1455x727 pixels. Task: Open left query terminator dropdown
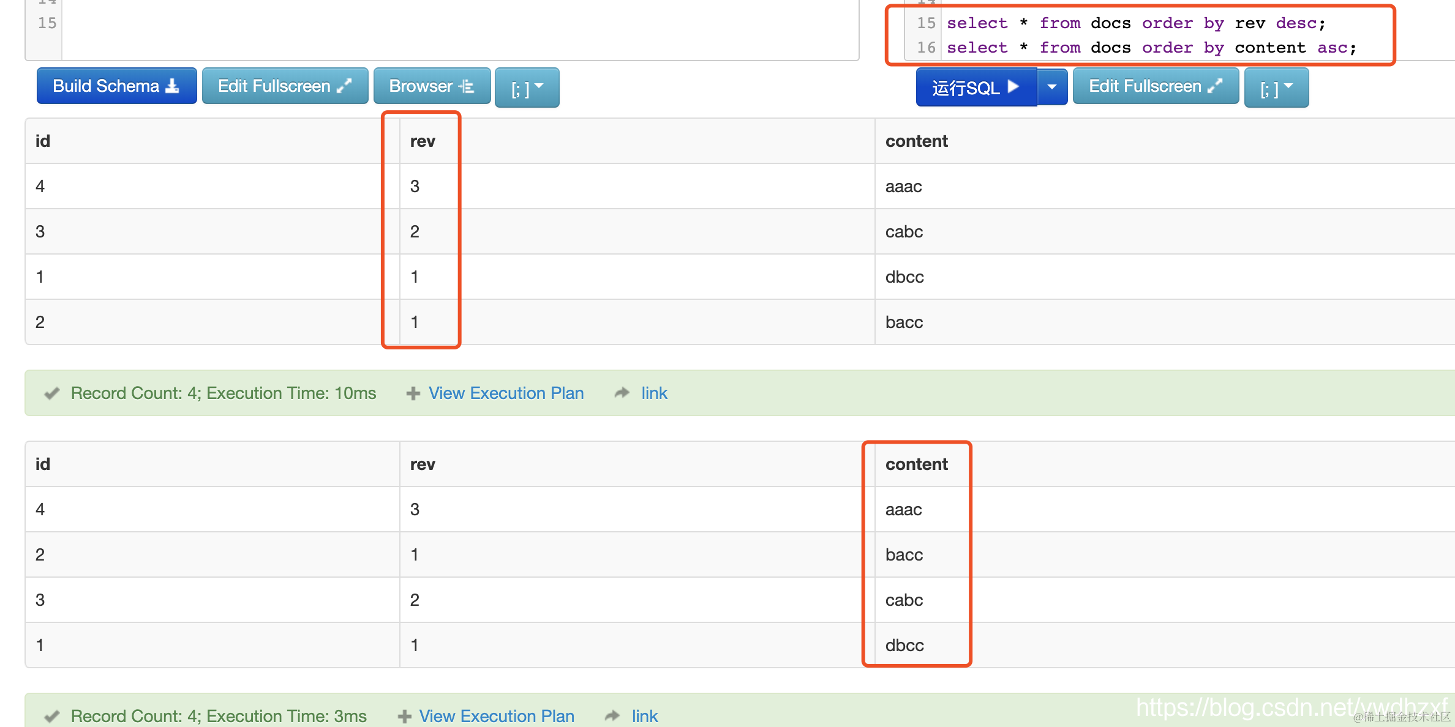point(527,88)
